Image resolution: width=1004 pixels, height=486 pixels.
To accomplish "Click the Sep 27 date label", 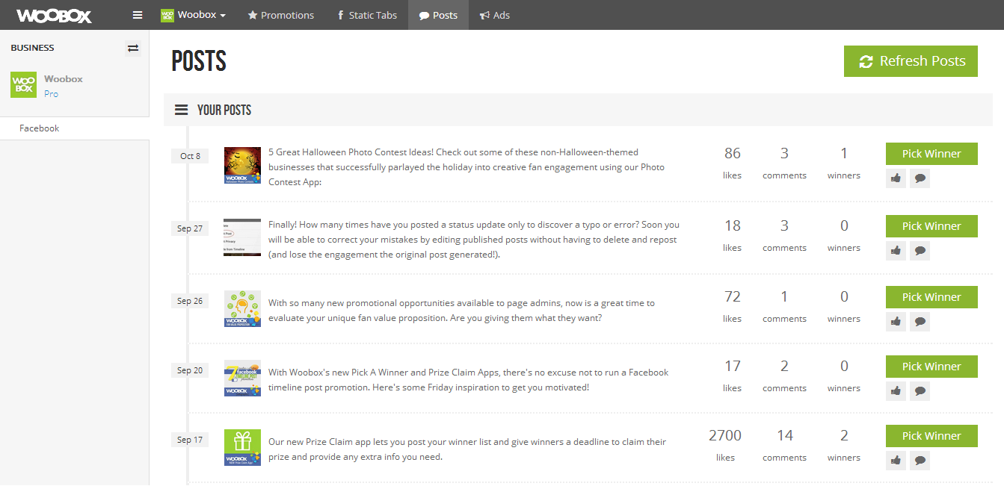I will (190, 228).
